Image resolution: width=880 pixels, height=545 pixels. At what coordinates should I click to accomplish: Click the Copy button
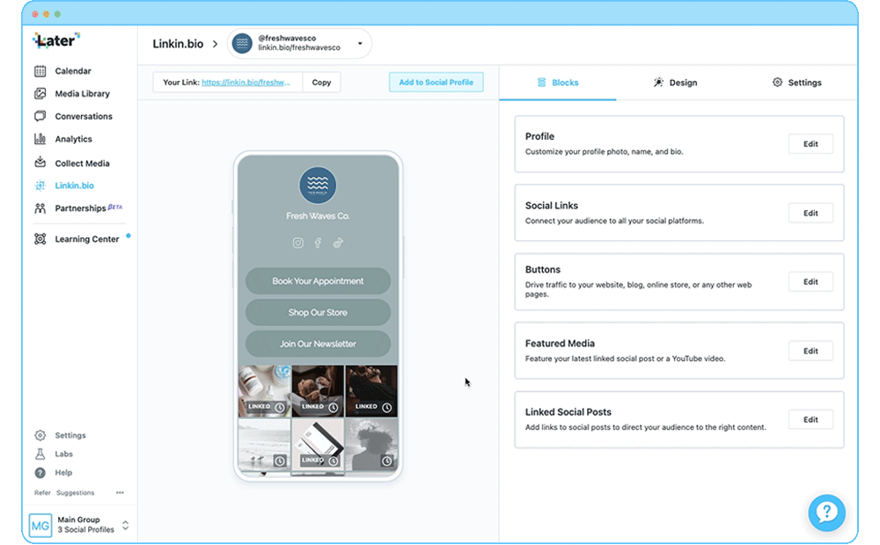(x=321, y=83)
